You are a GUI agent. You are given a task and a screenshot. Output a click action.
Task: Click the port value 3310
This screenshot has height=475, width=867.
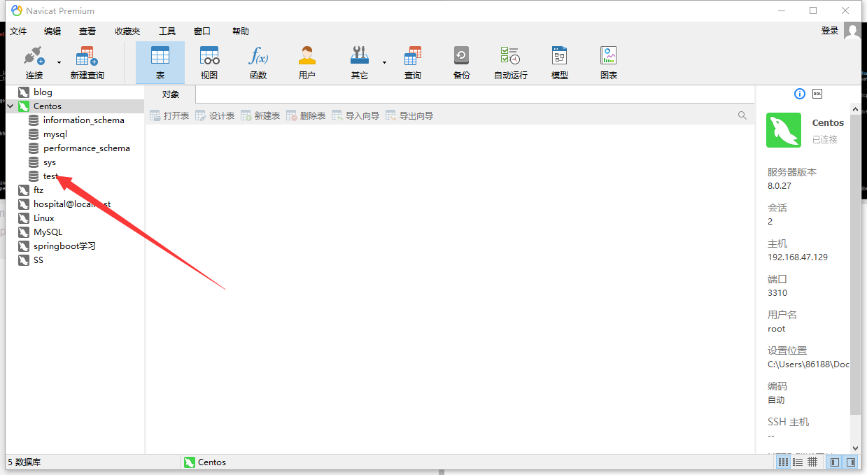(777, 293)
